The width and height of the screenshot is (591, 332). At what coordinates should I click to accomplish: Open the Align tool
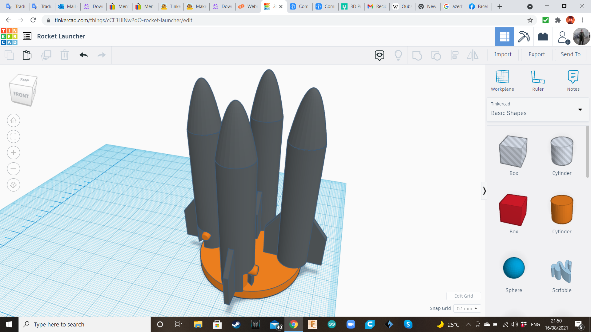pyautogui.click(x=455, y=55)
